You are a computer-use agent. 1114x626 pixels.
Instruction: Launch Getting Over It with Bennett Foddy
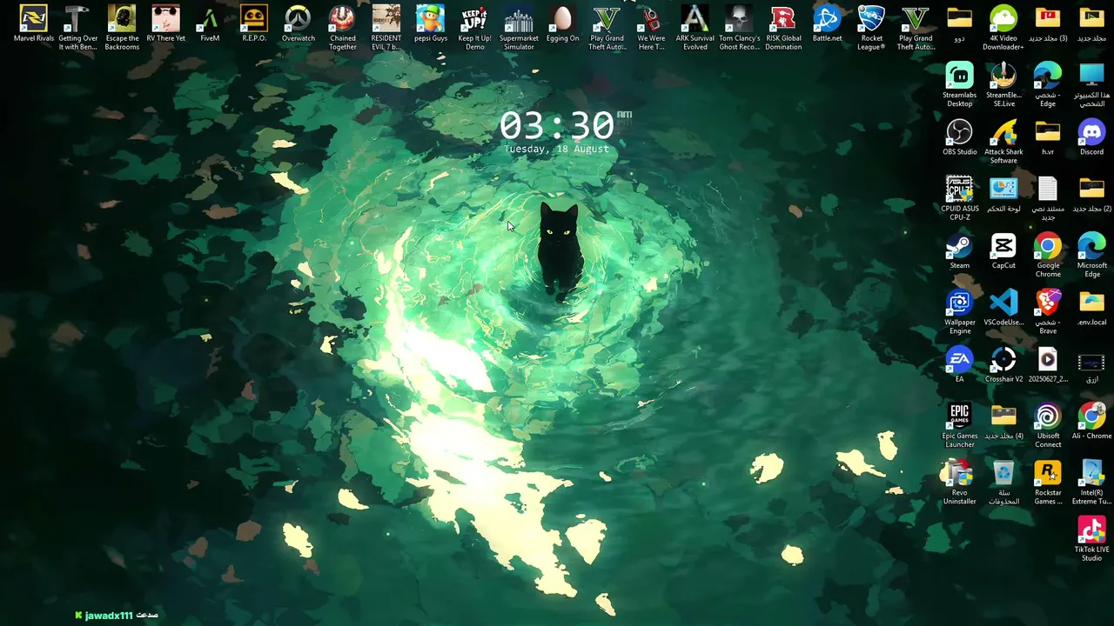[77, 27]
